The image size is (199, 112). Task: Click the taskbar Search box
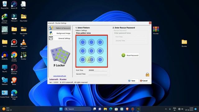(78, 109)
